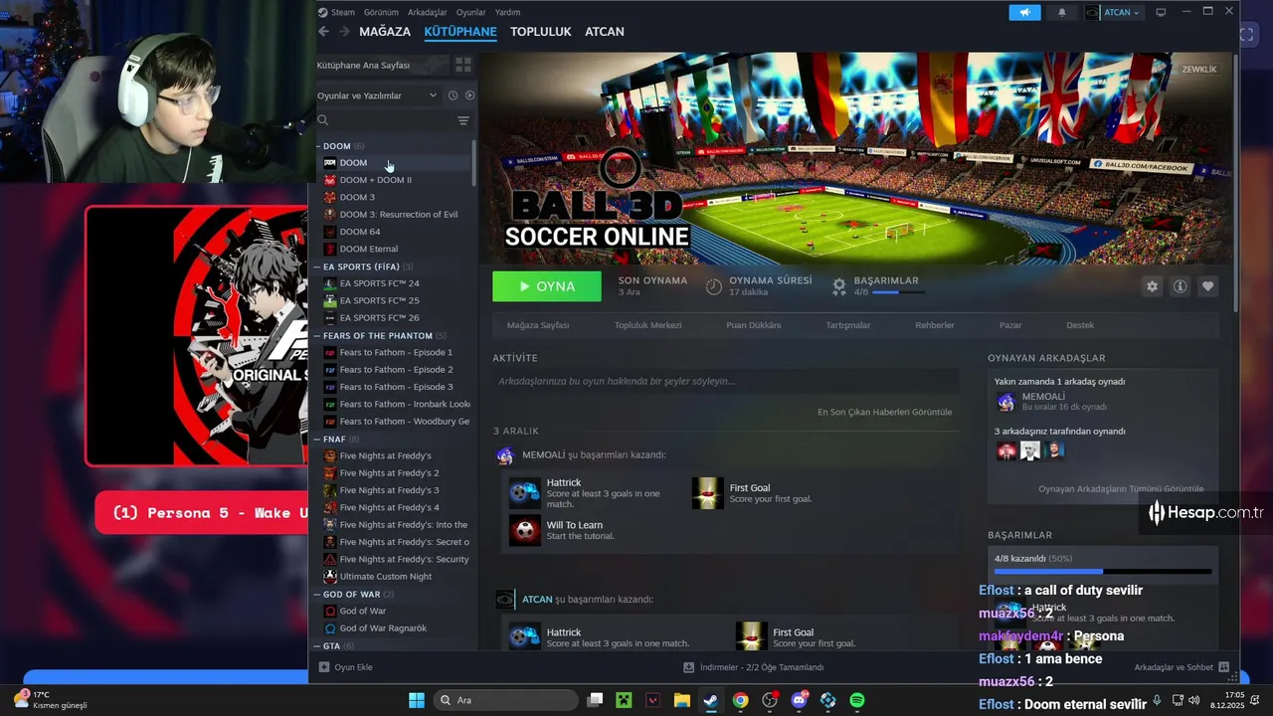Click the library search magnifier icon
The height and width of the screenshot is (716, 1273).
tap(322, 120)
